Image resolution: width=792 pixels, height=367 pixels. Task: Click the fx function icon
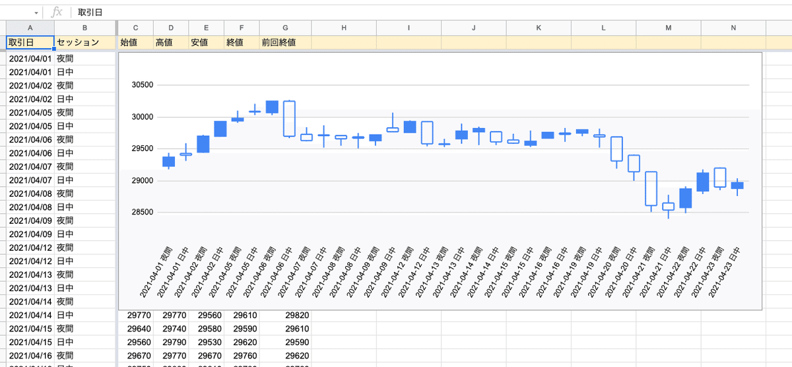(57, 12)
